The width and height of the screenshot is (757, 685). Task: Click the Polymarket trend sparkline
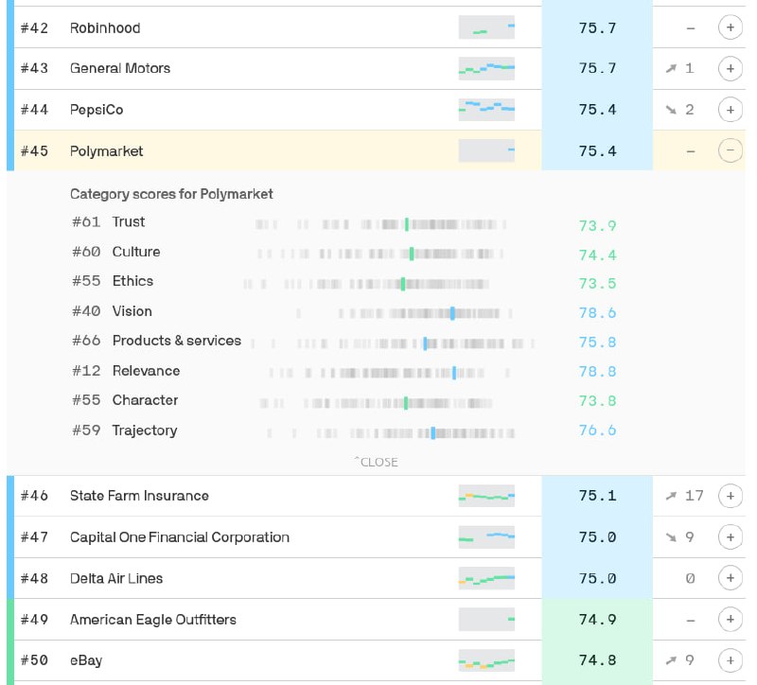pos(486,150)
